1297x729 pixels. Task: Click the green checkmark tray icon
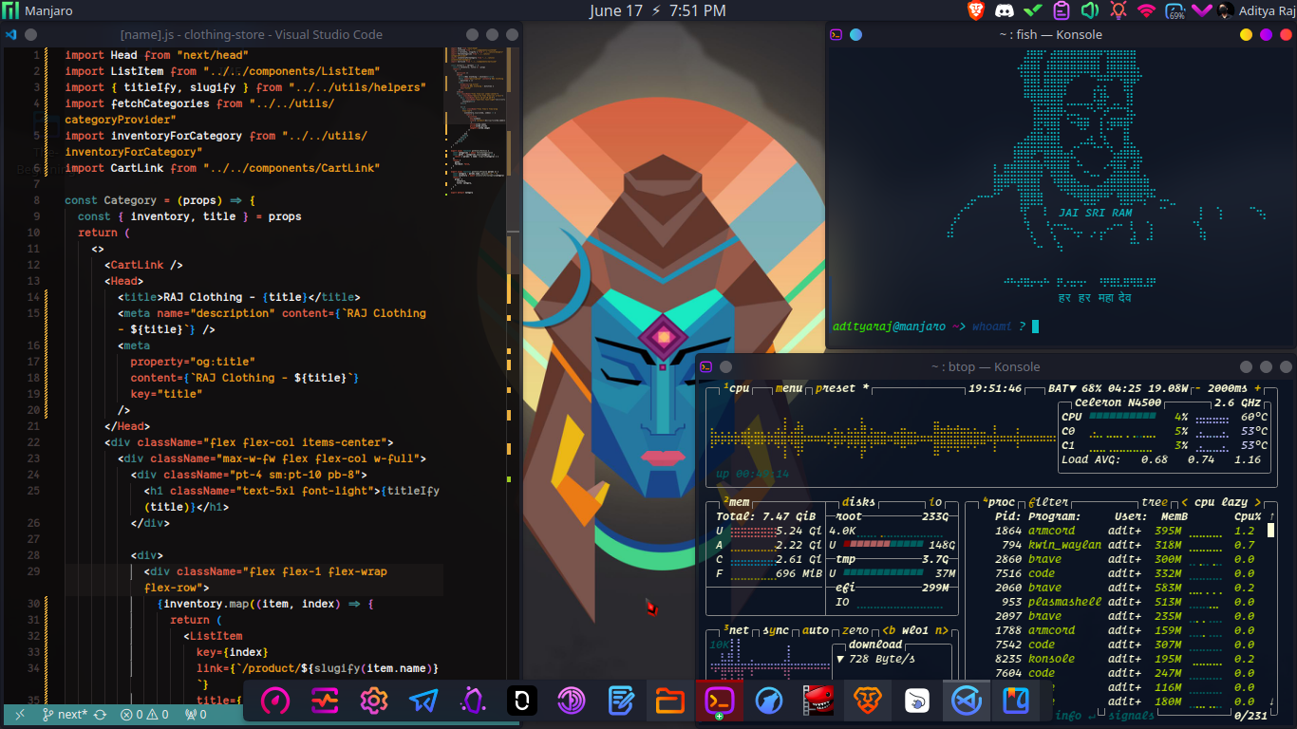coord(1033,11)
